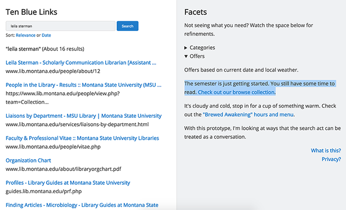This screenshot has height=210, width=346.
Task: Sort results by Date
Action: click(46, 35)
